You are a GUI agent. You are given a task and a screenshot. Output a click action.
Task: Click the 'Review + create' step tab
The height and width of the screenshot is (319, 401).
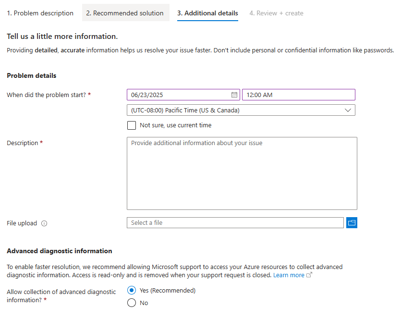[276, 13]
